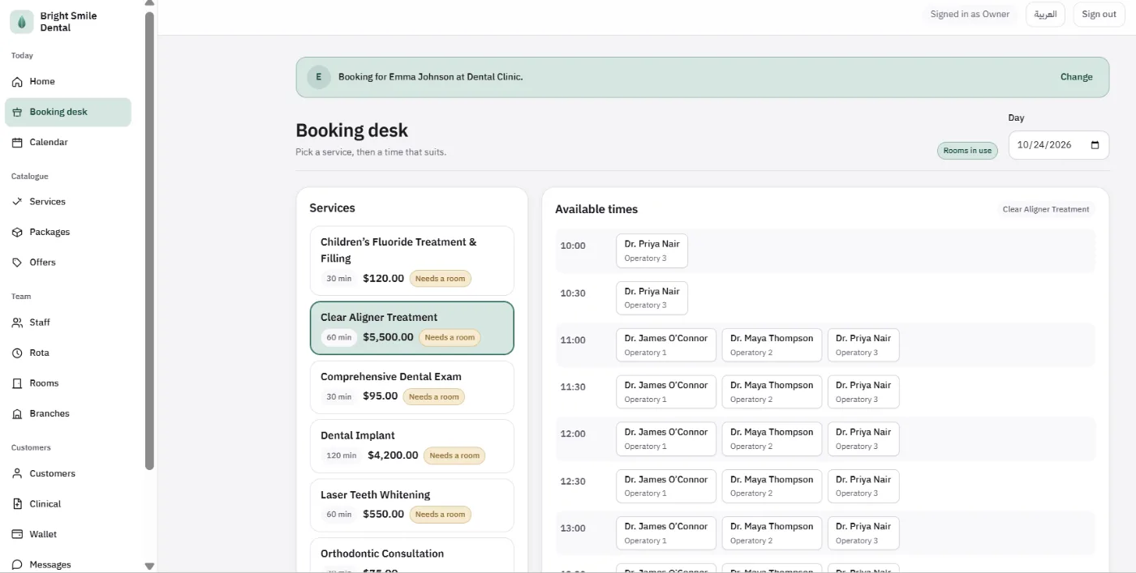Click the Needs a room tag on Dental Implant

(x=454, y=455)
